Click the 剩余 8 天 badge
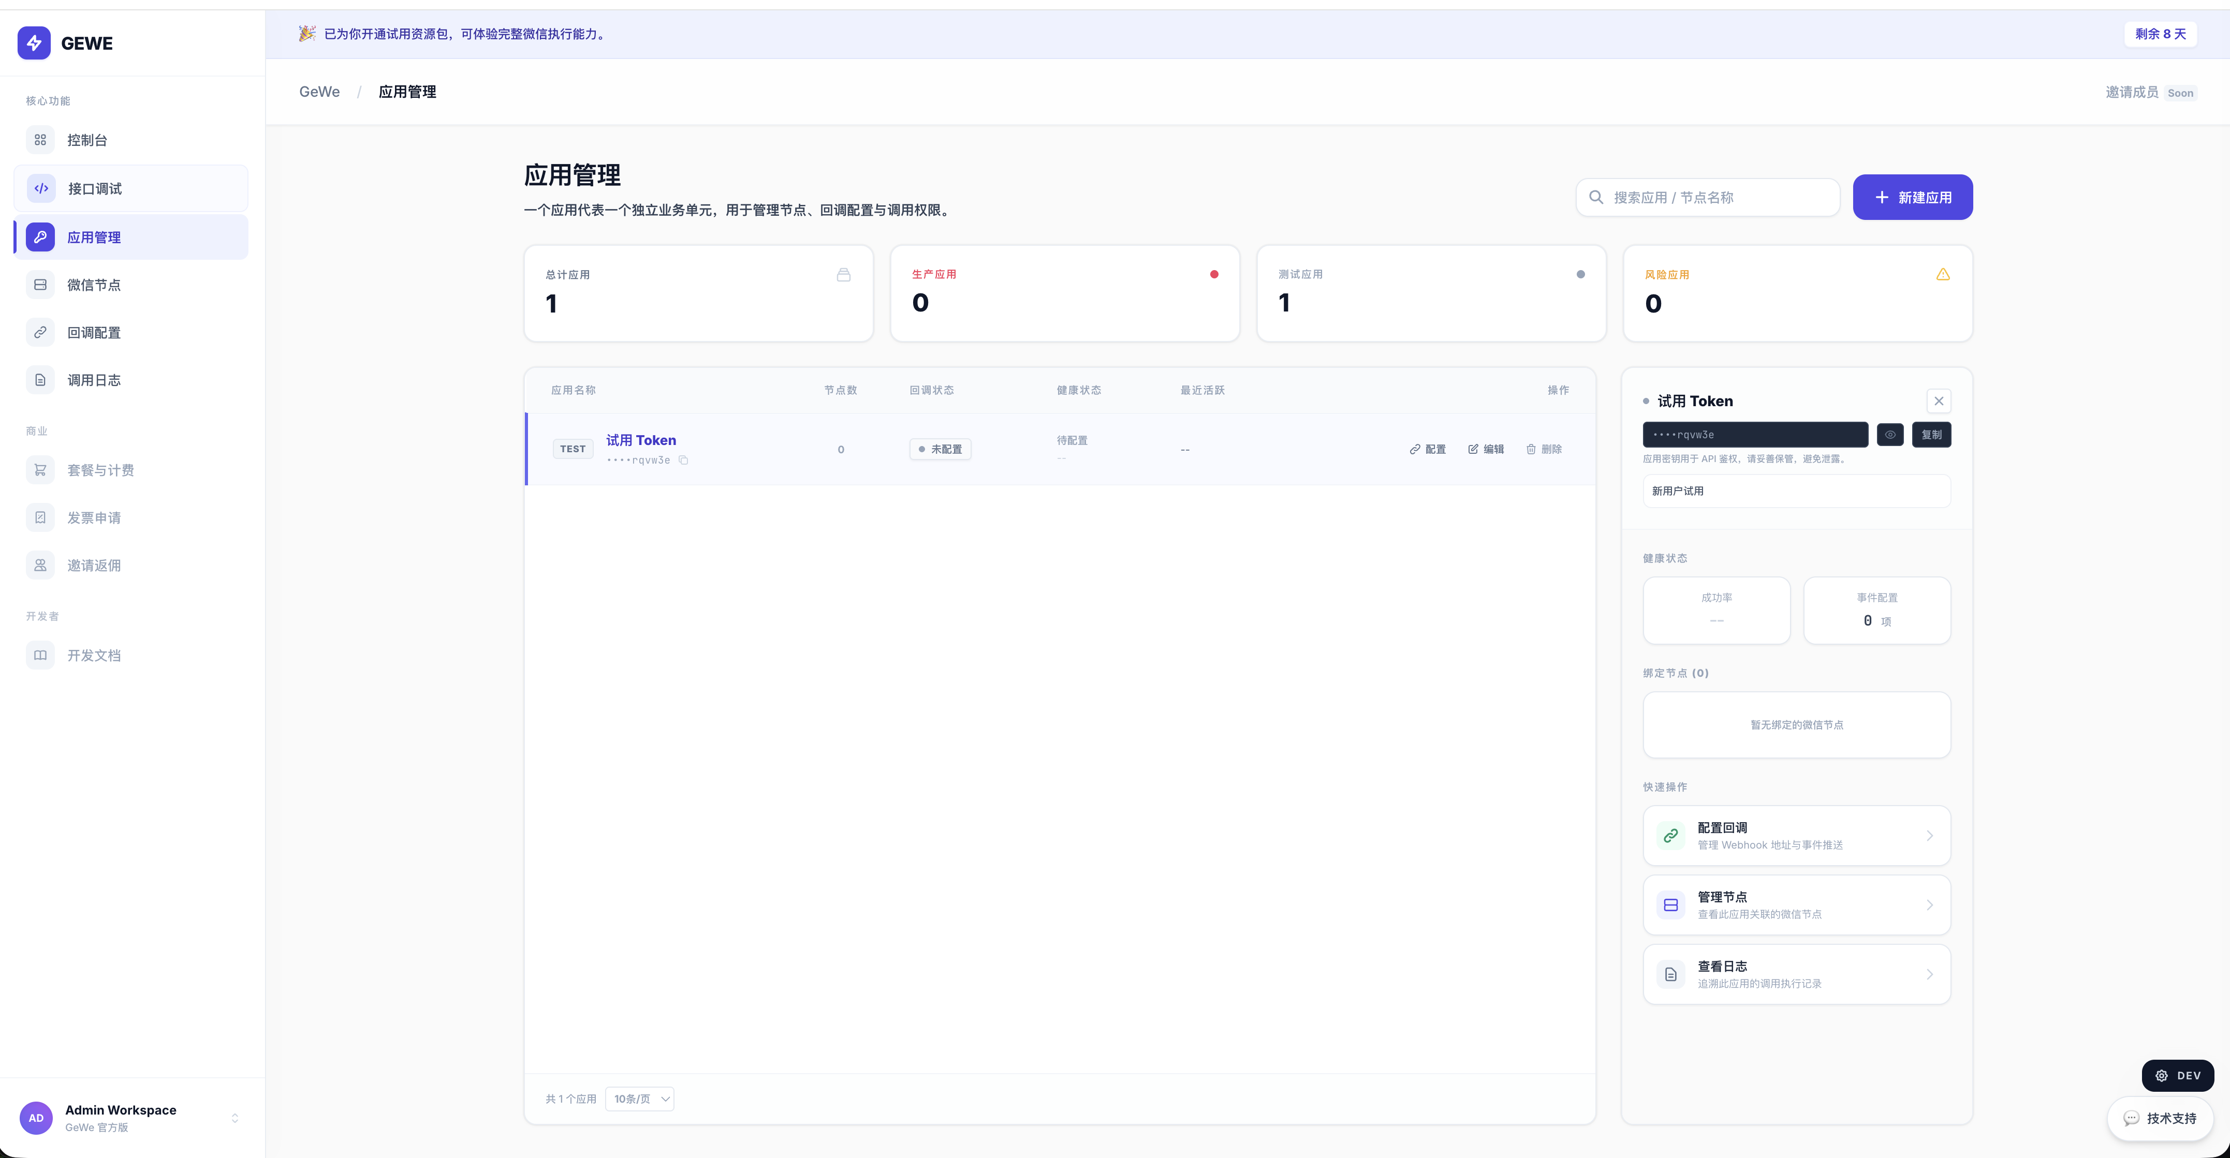The height and width of the screenshot is (1158, 2230). click(2160, 34)
